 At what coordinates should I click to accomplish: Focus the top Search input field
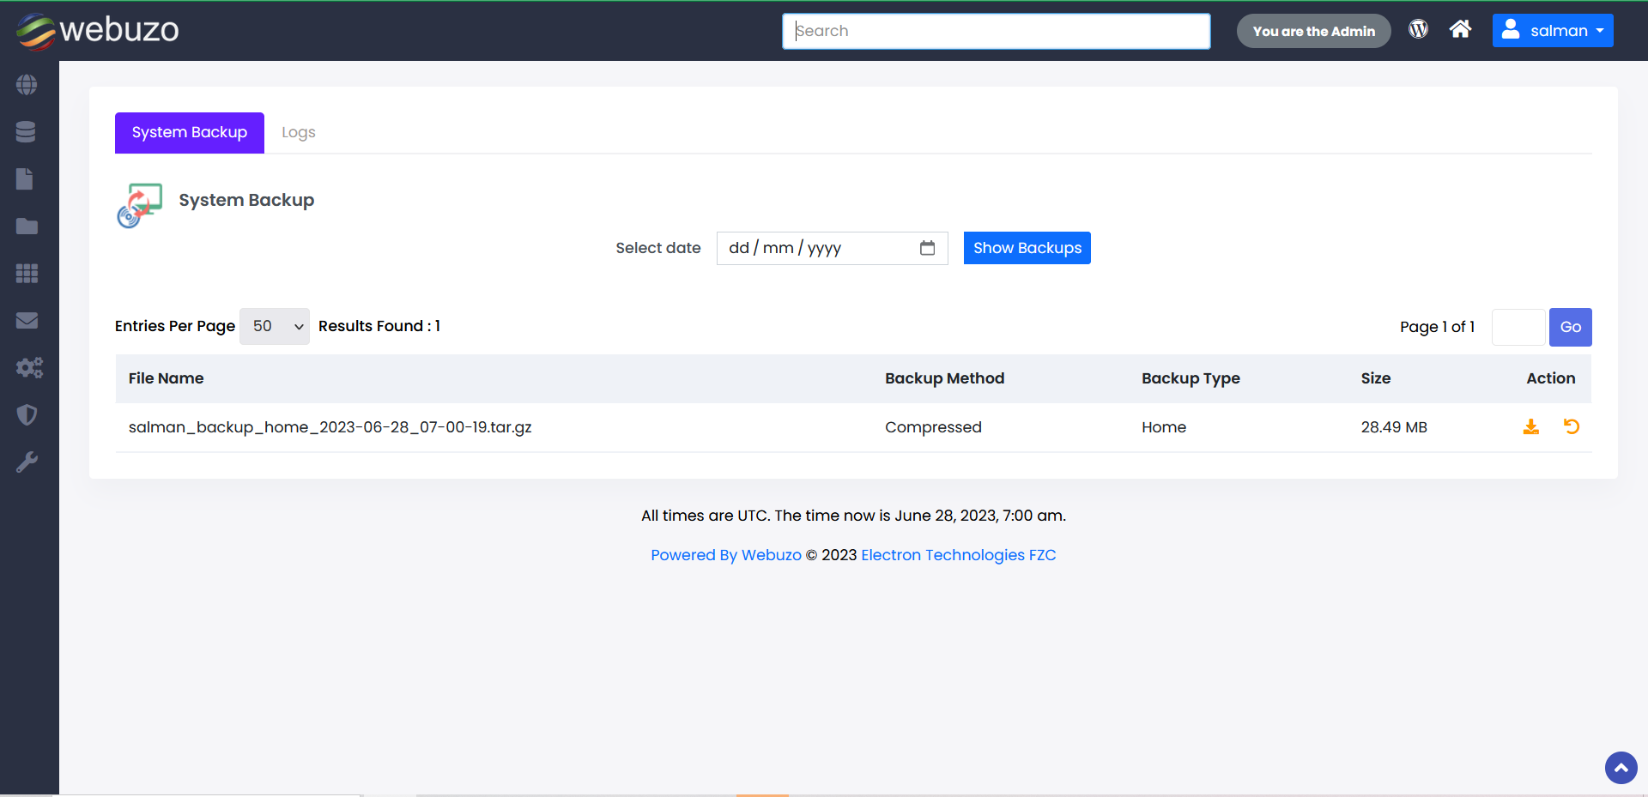(x=996, y=31)
